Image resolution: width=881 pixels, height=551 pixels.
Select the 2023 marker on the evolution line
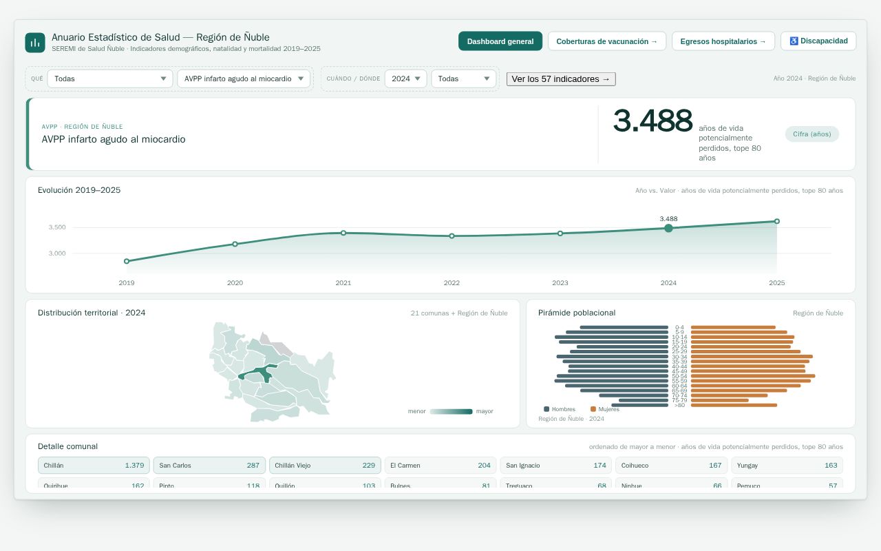click(x=560, y=233)
